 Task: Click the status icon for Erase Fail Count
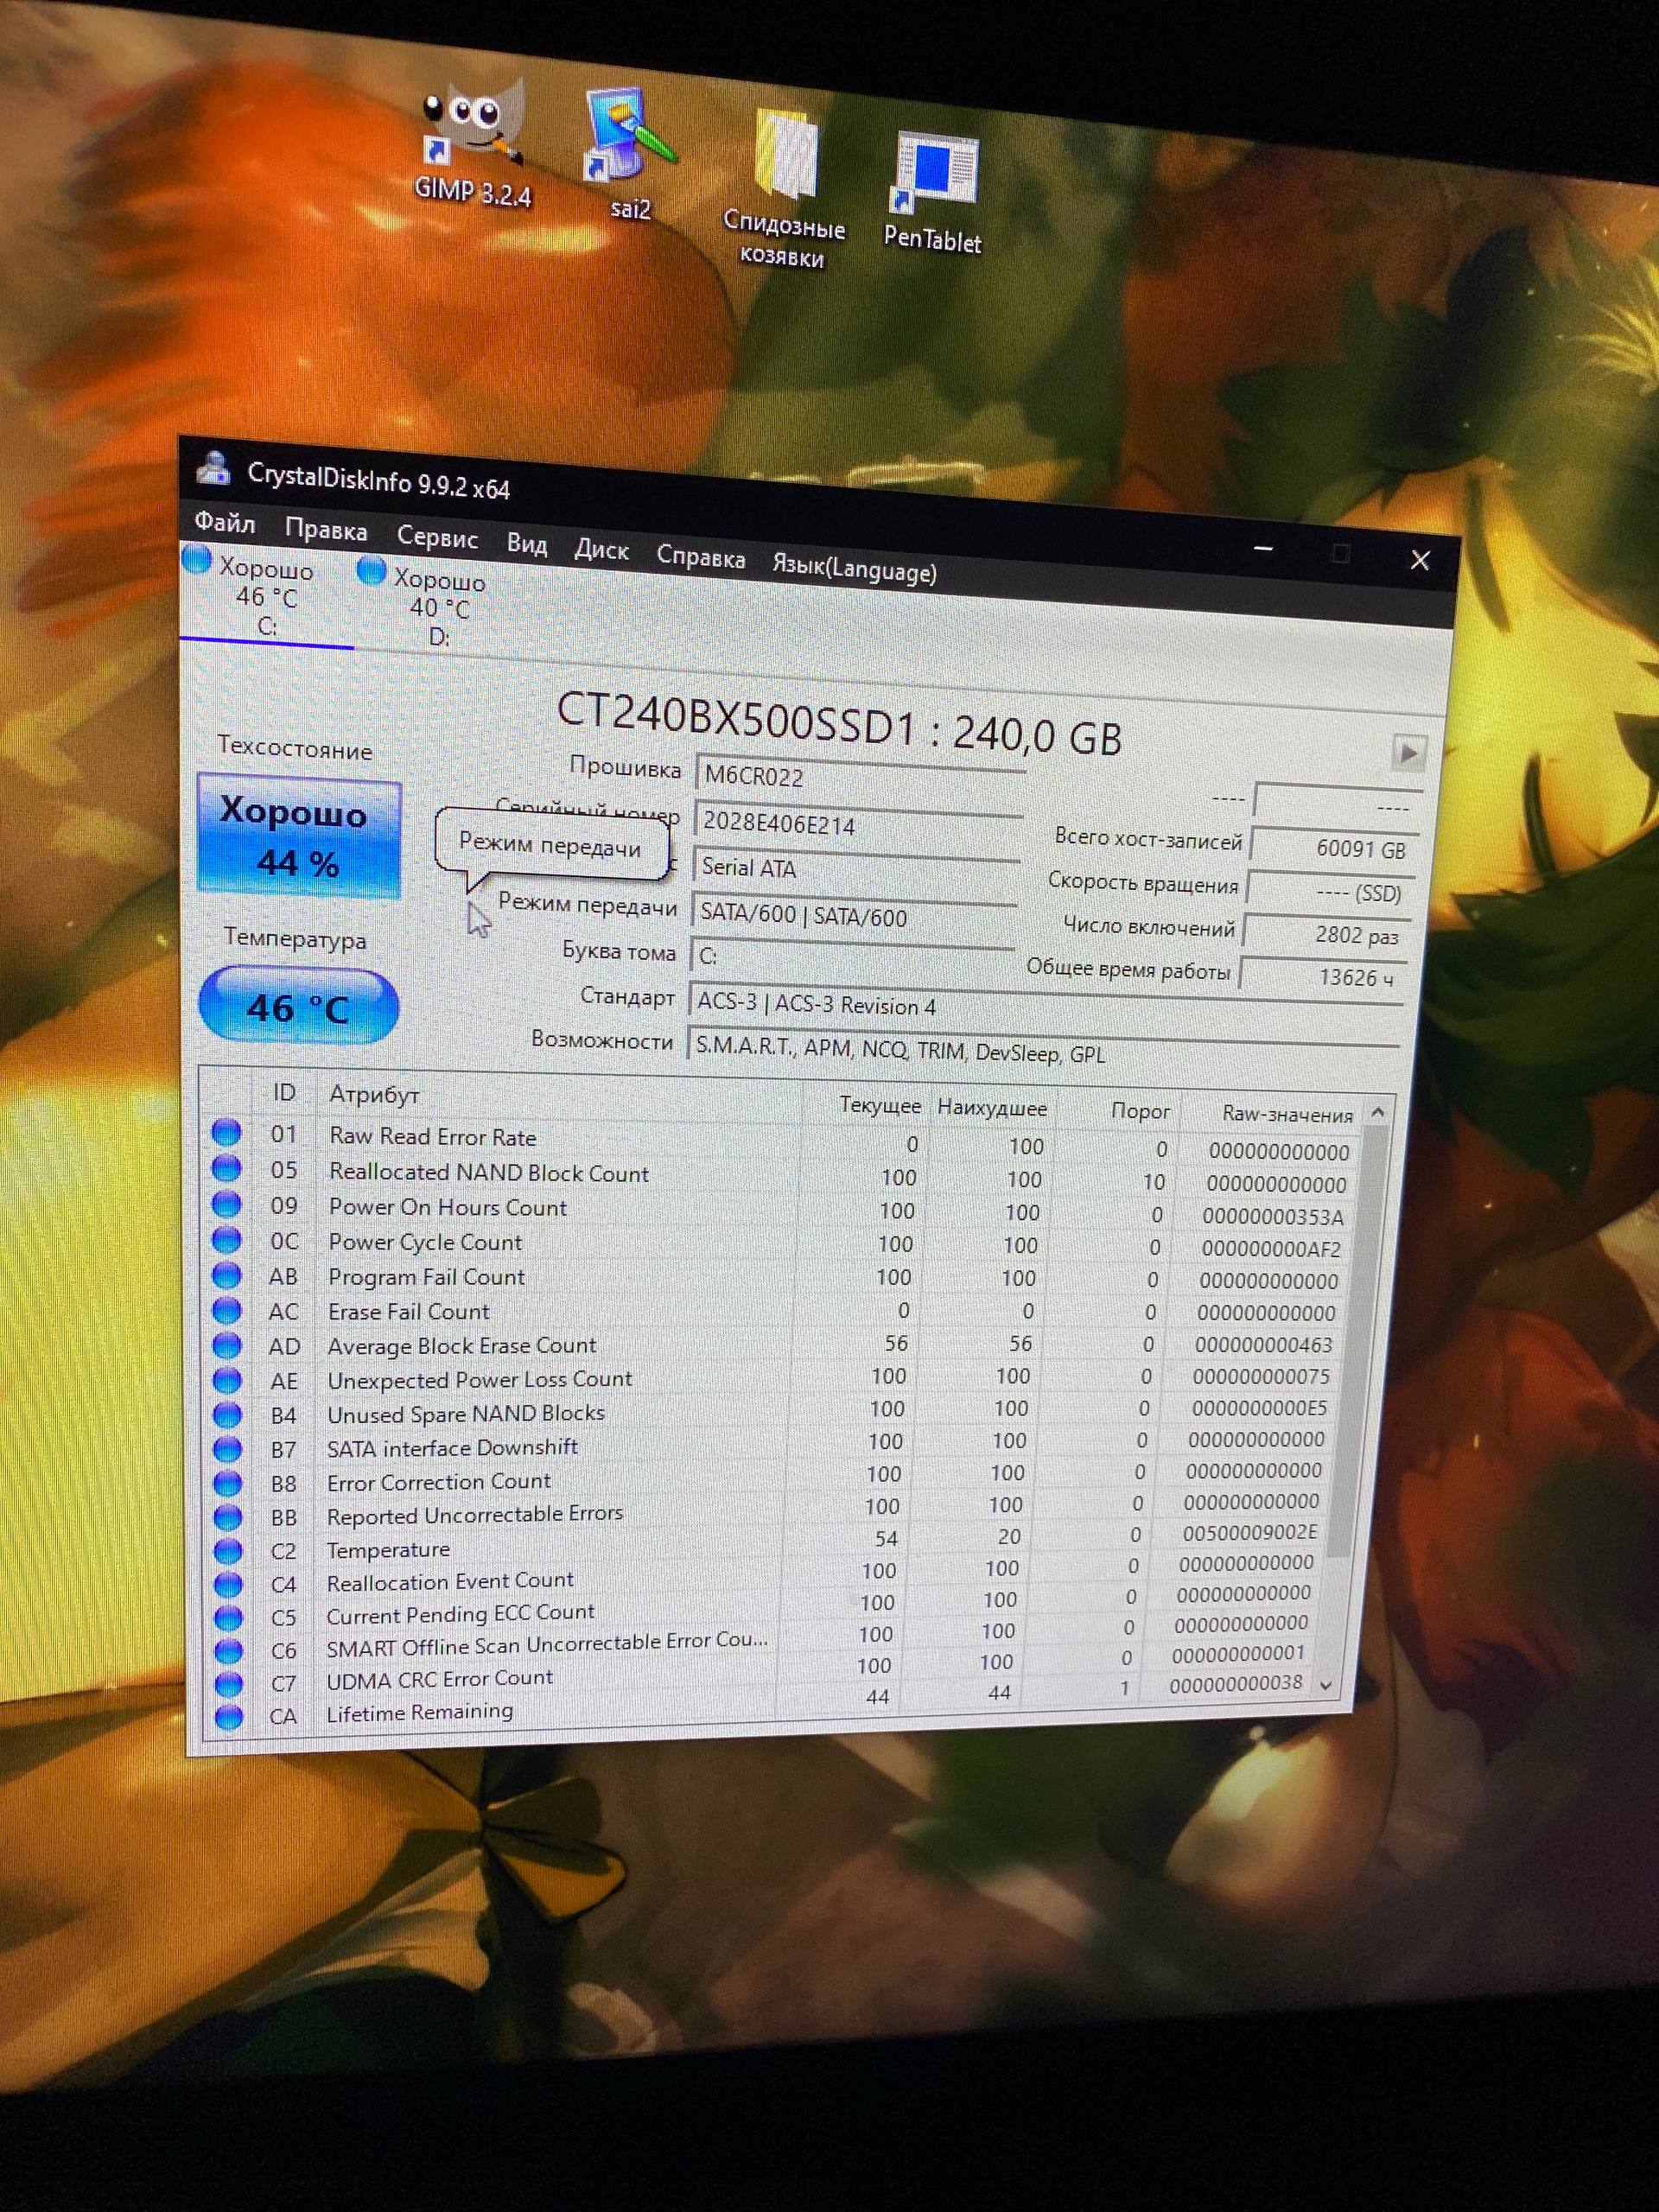point(227,1309)
